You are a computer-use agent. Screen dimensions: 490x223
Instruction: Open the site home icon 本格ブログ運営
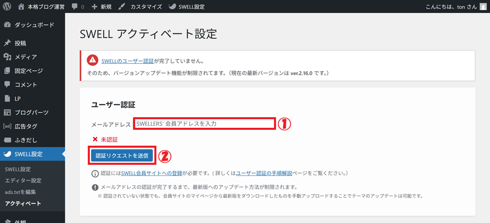(21, 7)
